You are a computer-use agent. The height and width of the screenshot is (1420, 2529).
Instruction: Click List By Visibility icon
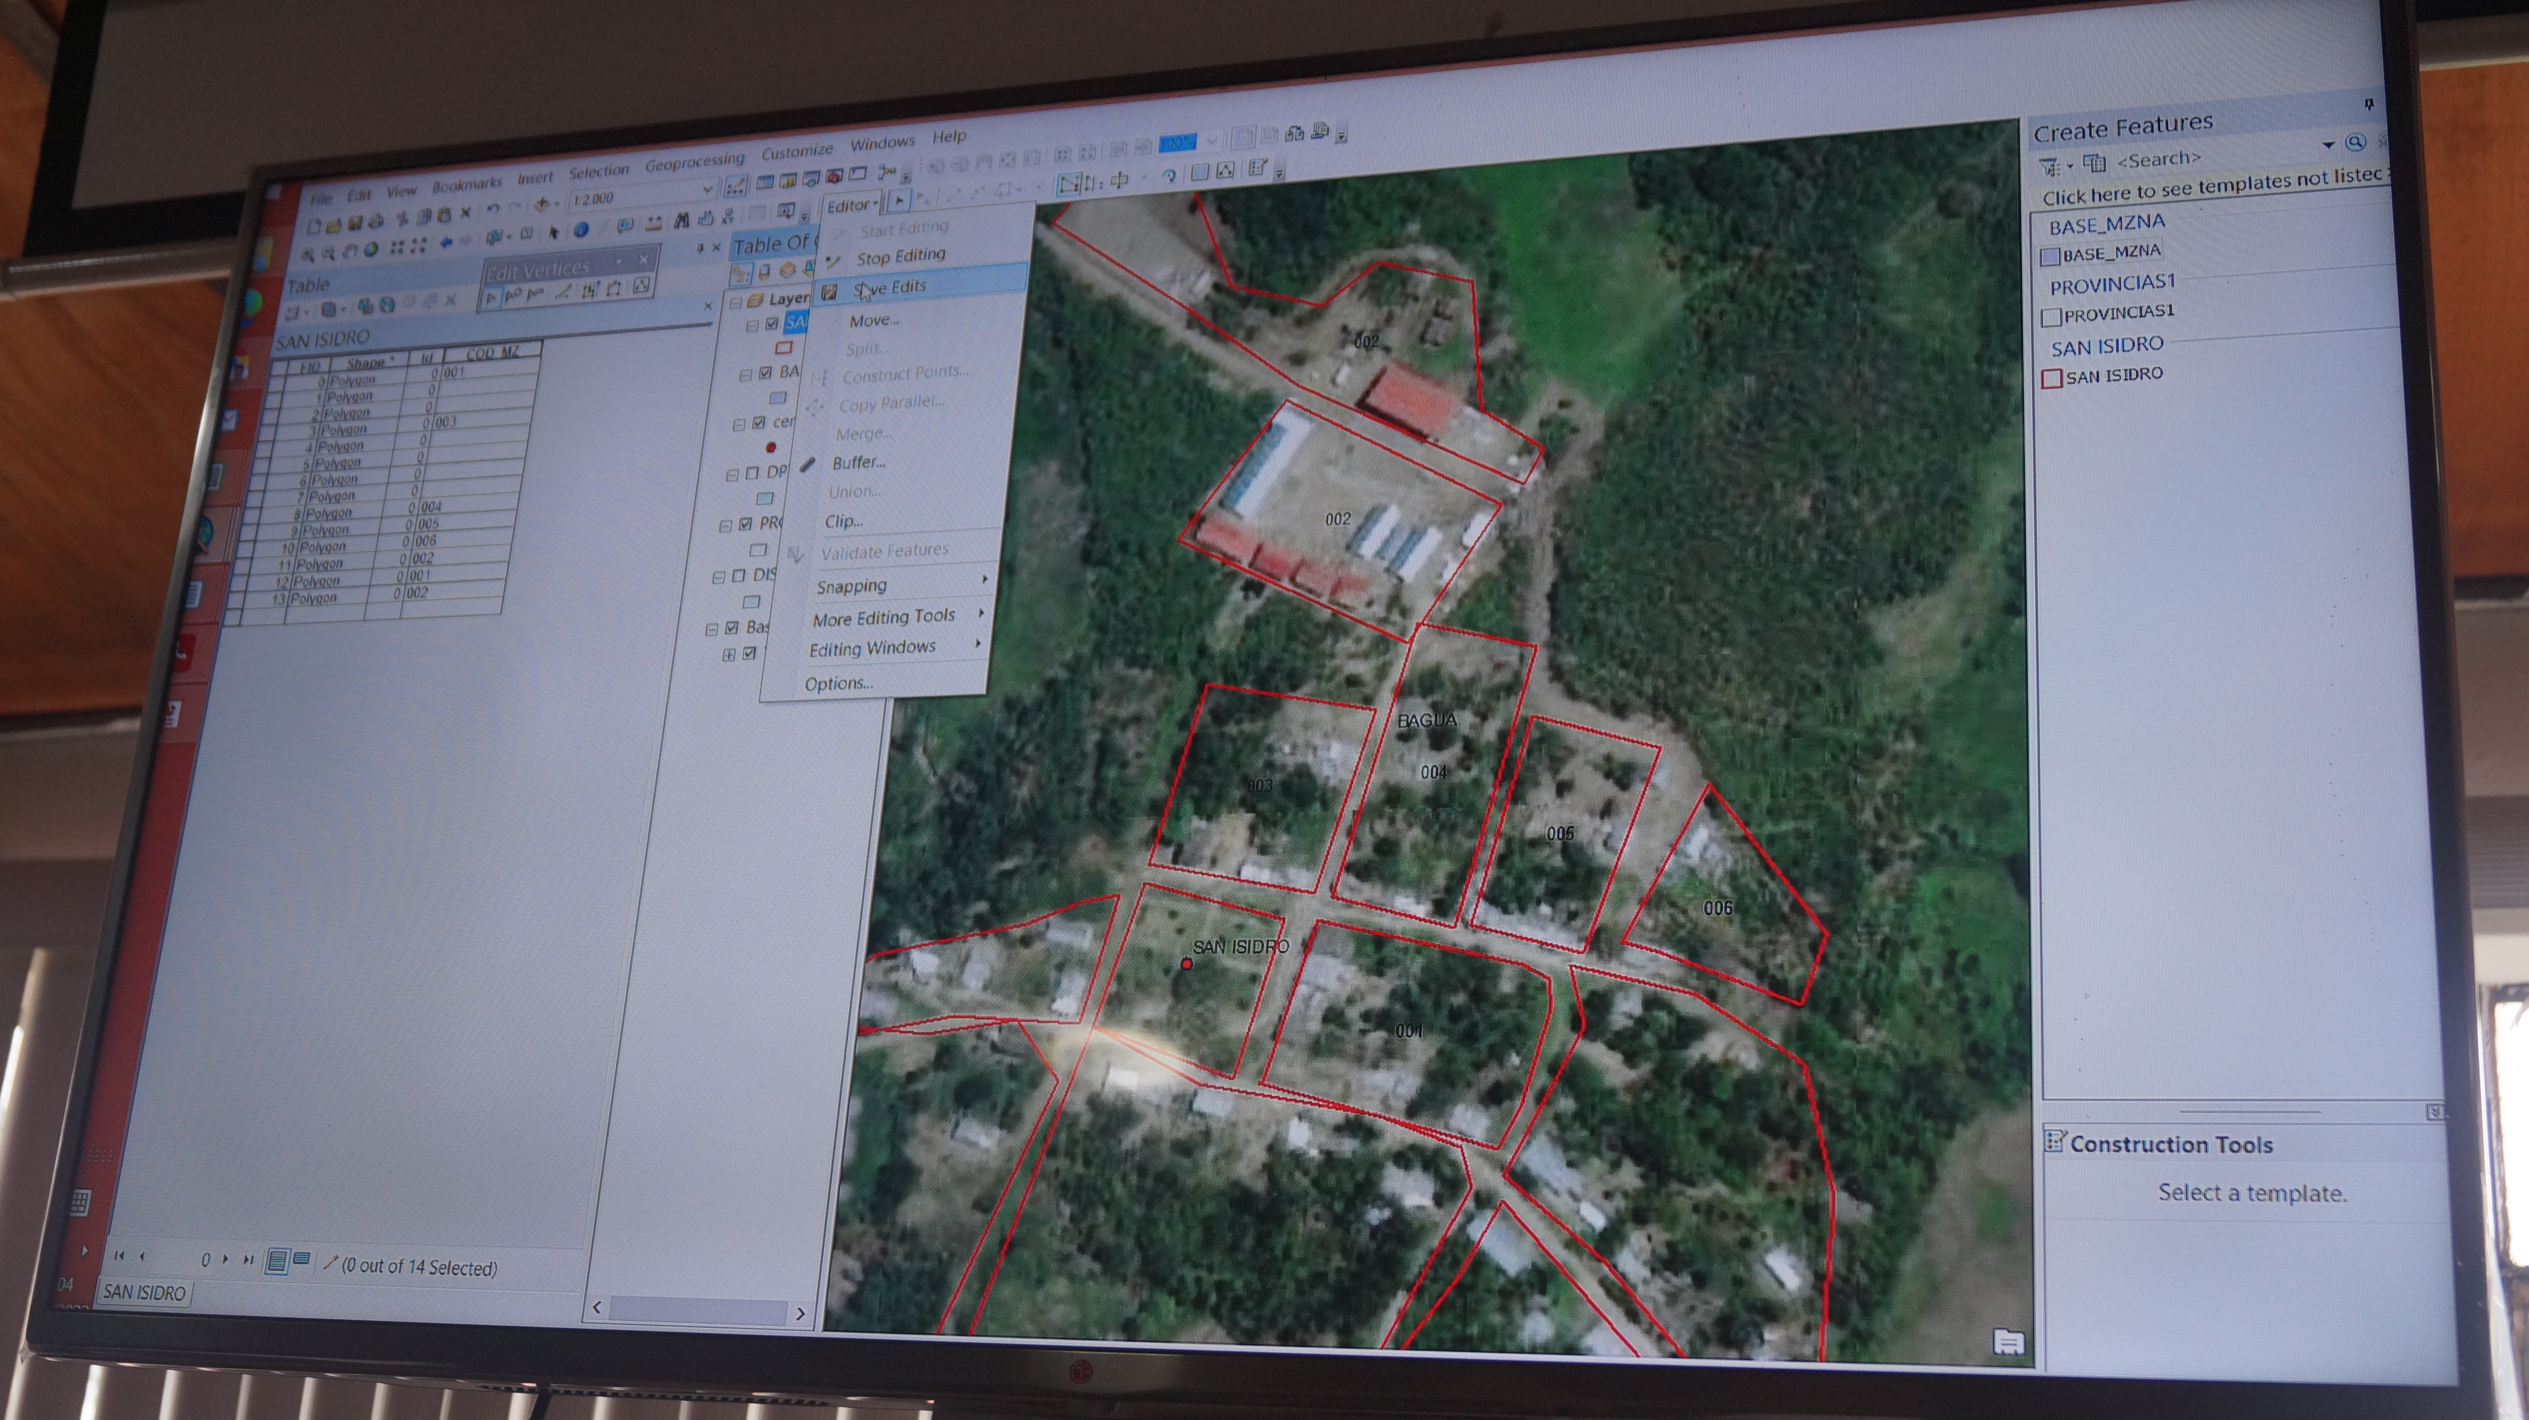tap(787, 271)
